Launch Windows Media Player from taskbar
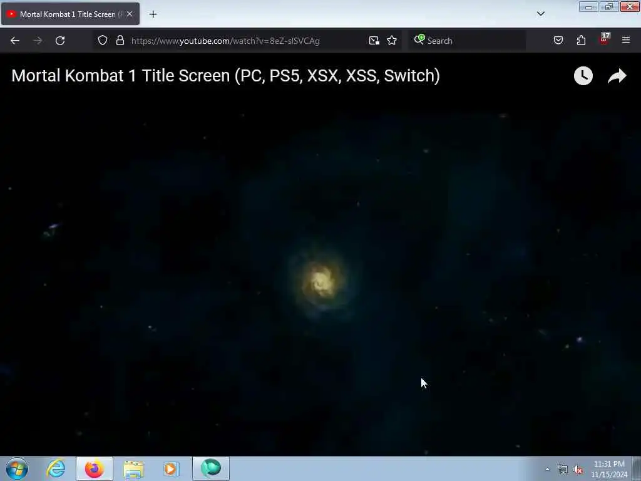 coord(171,468)
